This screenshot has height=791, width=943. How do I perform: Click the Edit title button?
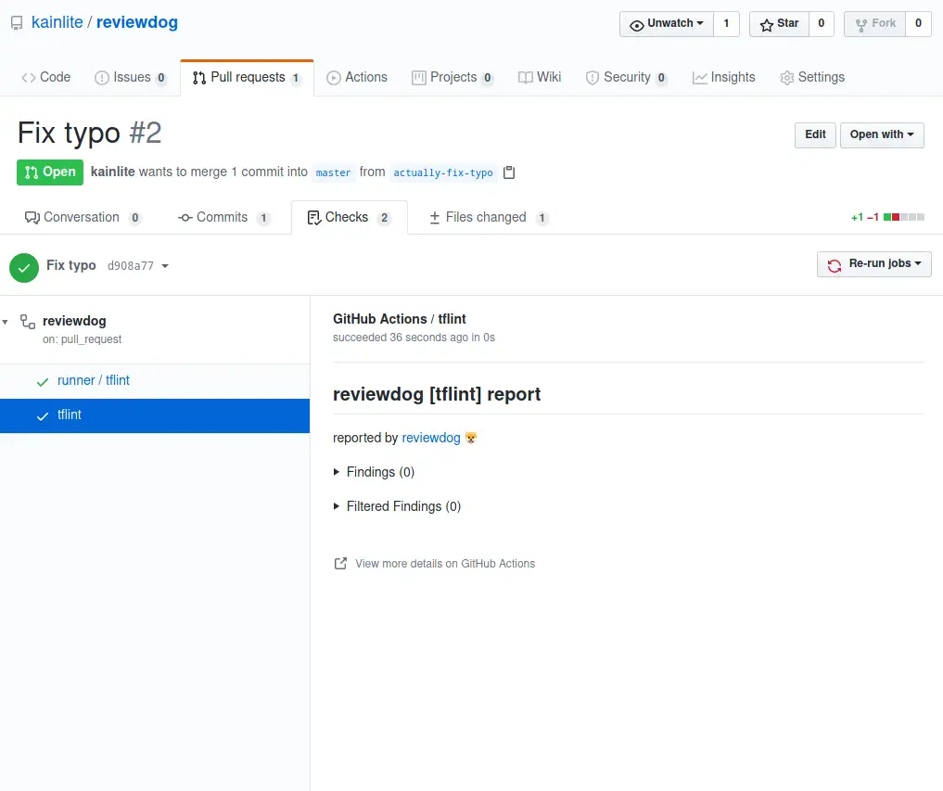point(815,134)
